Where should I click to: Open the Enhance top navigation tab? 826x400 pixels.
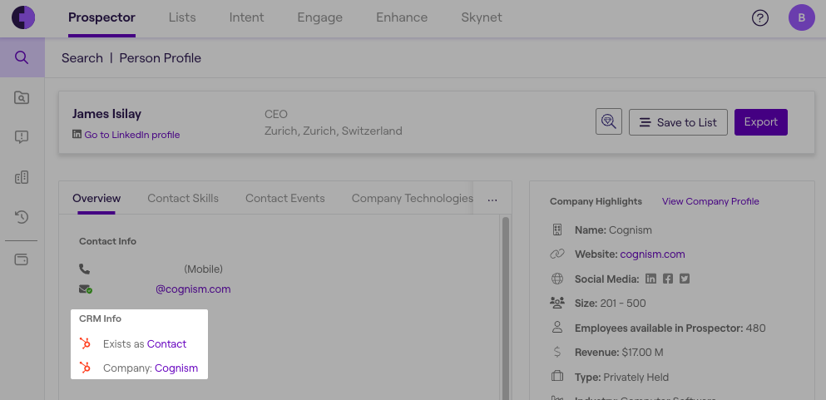point(402,17)
